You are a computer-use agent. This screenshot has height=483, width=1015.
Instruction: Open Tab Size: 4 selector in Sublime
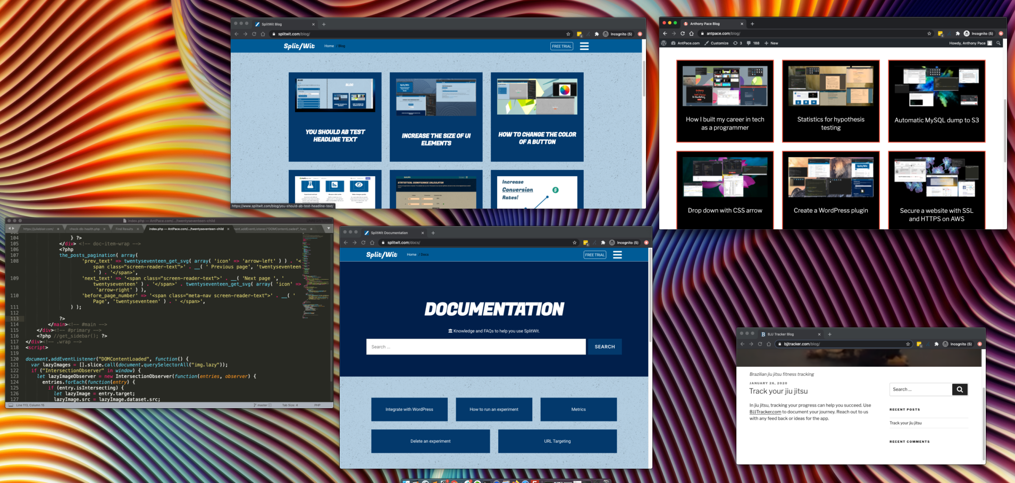point(290,405)
